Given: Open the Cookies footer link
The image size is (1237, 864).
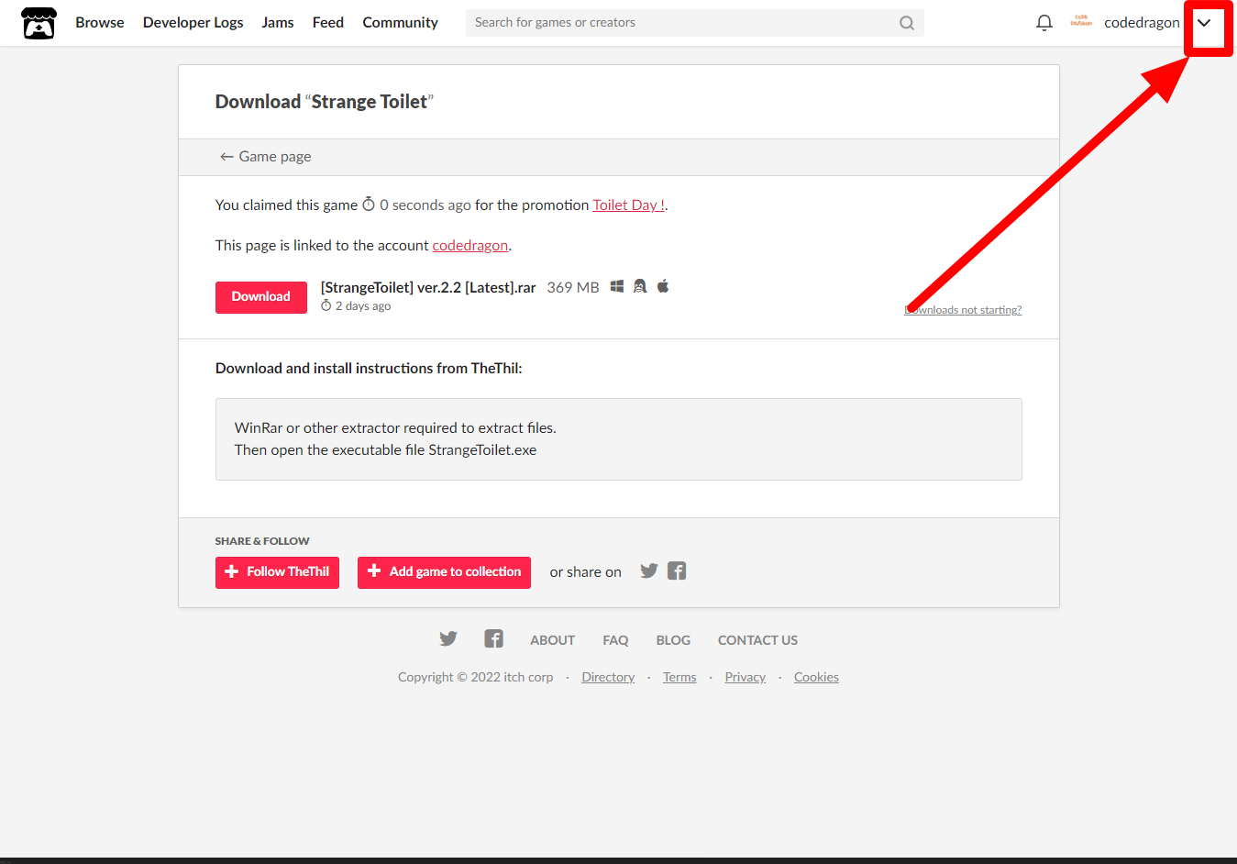Looking at the screenshot, I should (816, 678).
